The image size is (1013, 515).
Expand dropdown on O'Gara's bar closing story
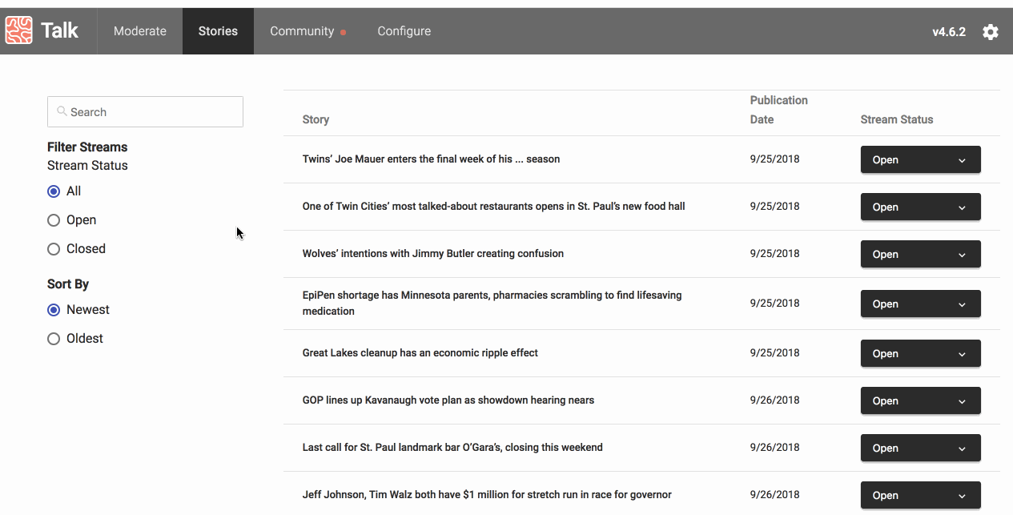920,448
